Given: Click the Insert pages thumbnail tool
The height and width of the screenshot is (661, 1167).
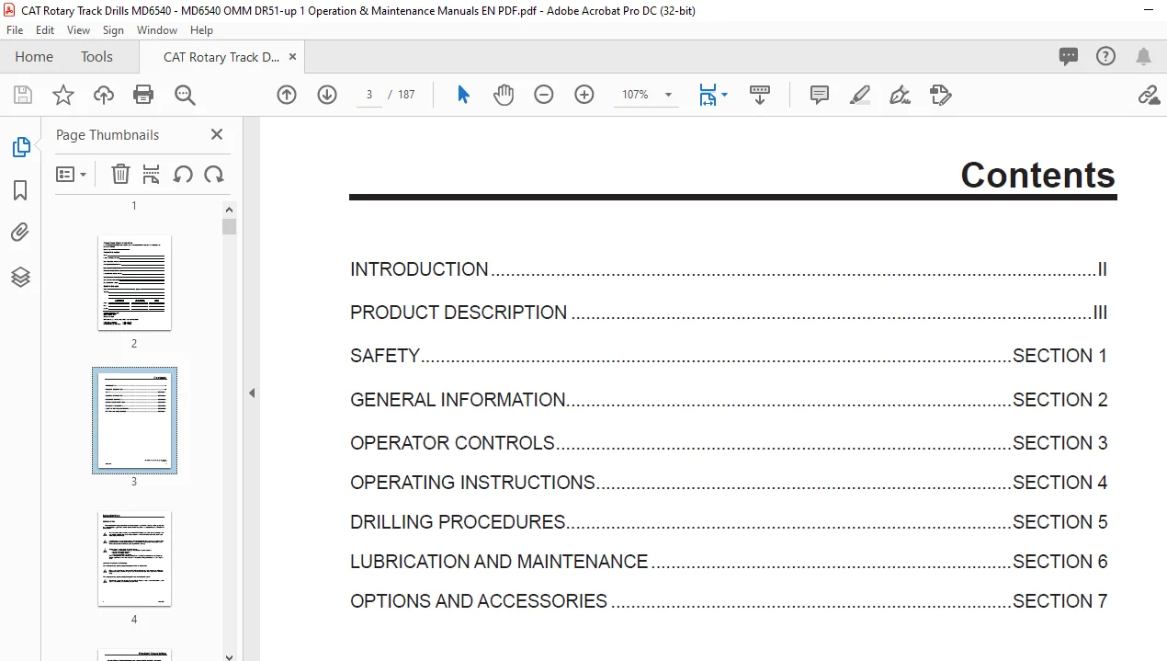Looking at the screenshot, I should click(x=152, y=174).
